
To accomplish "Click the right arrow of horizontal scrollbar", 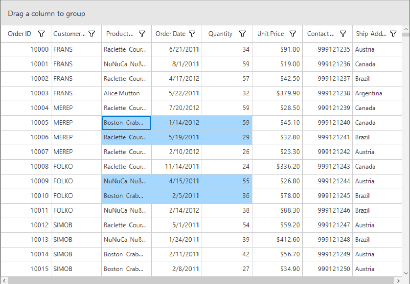I will (400, 280).
